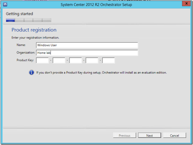Click the last Product Key box

click(x=108, y=60)
